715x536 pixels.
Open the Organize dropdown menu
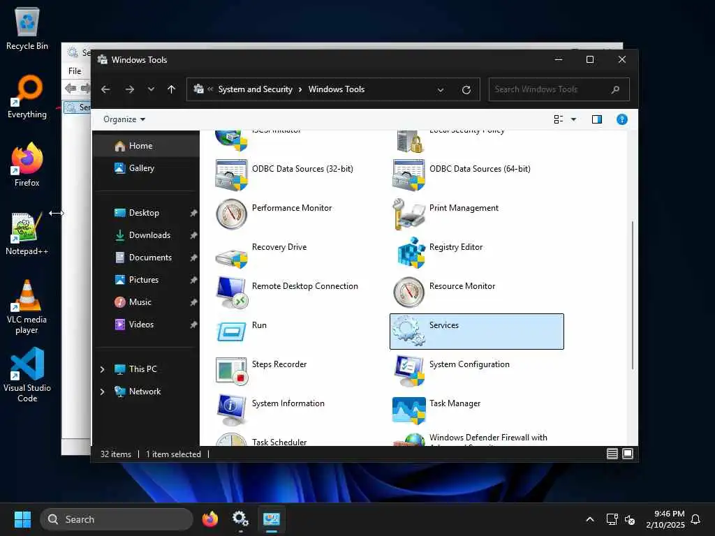(124, 119)
